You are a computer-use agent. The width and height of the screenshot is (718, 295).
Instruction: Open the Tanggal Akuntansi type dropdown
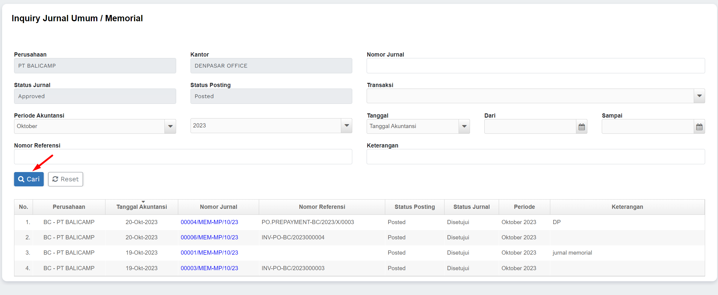pos(464,126)
